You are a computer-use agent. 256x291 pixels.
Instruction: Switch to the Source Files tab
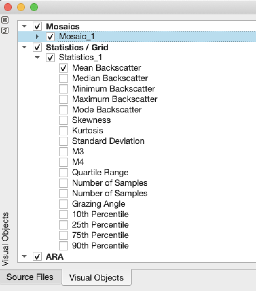pyautogui.click(x=30, y=277)
